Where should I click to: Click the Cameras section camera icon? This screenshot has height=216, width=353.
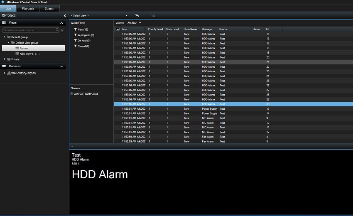[4, 66]
